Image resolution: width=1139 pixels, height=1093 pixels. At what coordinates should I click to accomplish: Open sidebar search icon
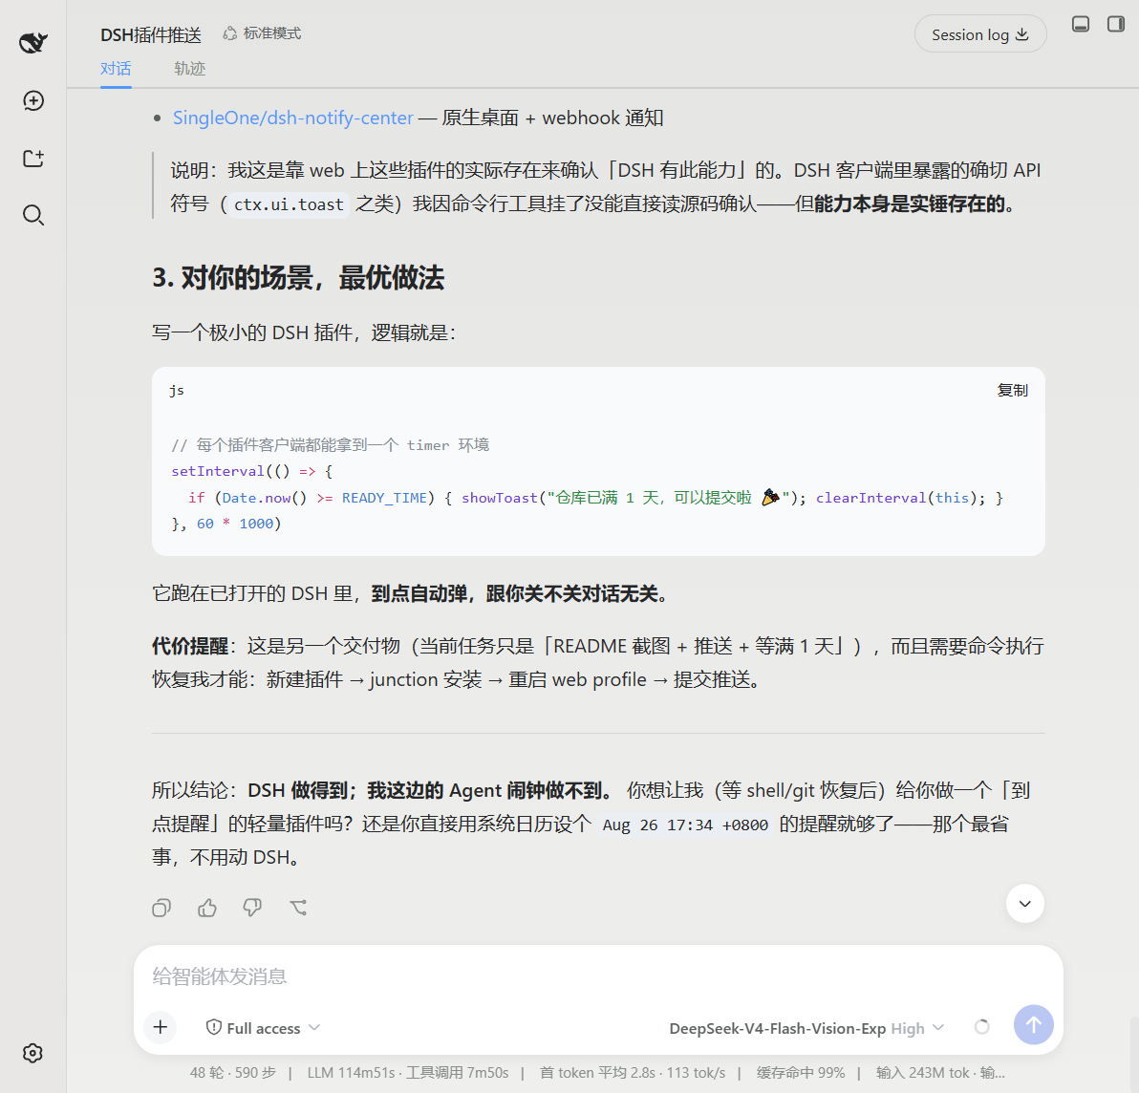pyautogui.click(x=33, y=215)
